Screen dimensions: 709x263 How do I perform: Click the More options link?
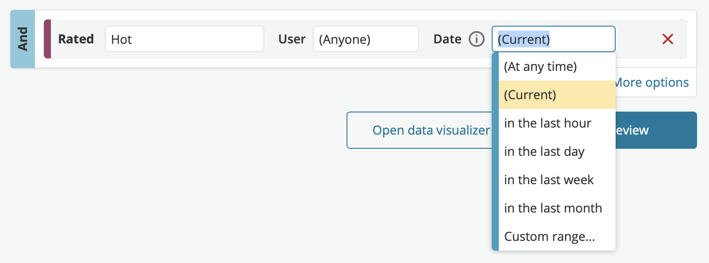point(652,82)
